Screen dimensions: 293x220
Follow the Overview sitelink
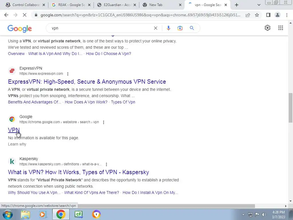point(16,54)
